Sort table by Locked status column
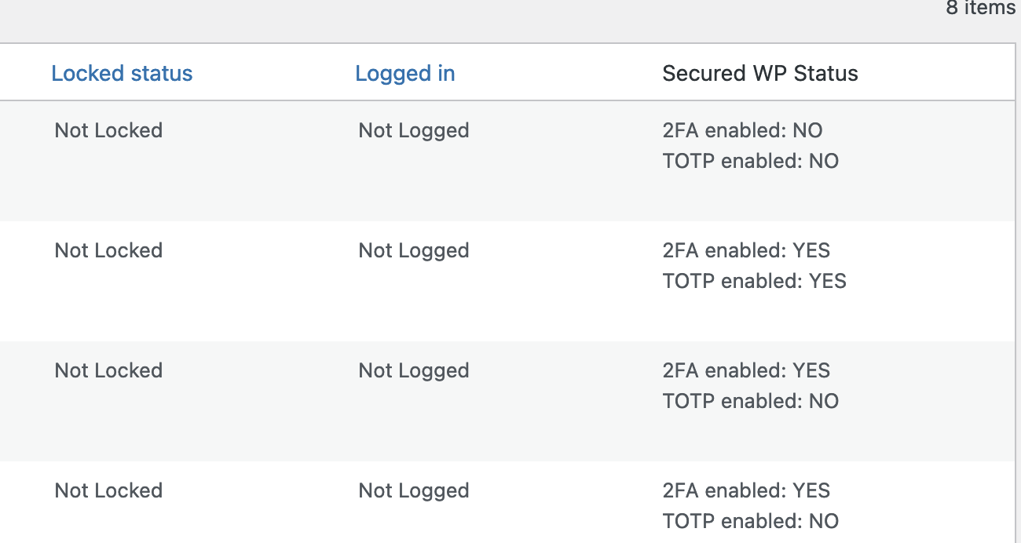The height and width of the screenshot is (543, 1021). click(x=122, y=73)
